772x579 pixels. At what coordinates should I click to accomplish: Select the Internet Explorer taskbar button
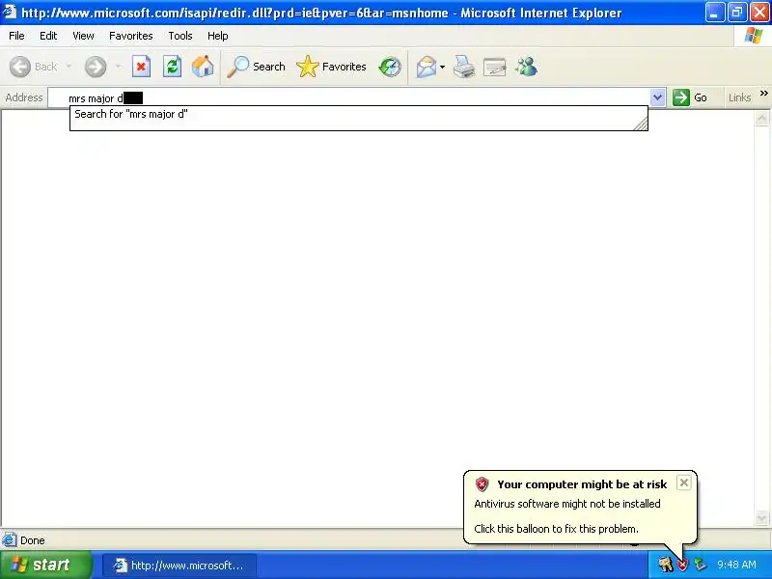pyautogui.click(x=179, y=565)
